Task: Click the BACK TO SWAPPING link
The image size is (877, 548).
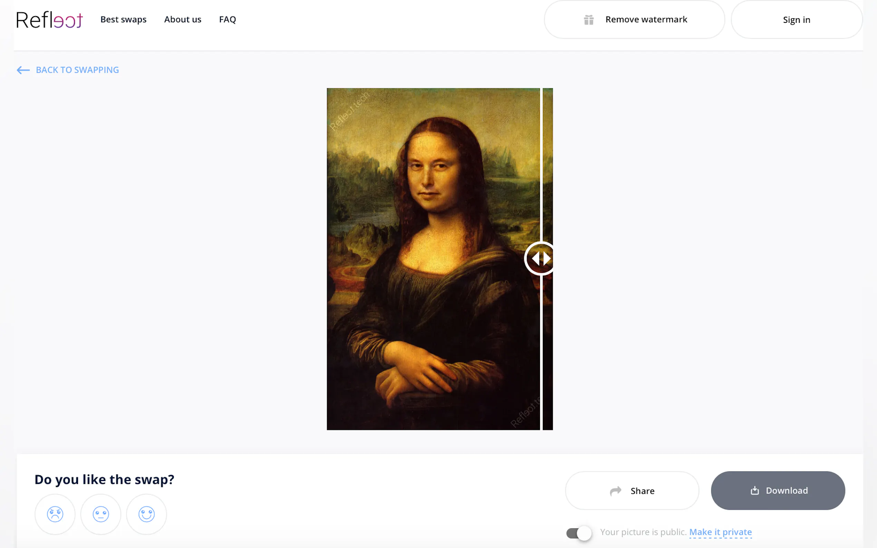Action: 77,70
